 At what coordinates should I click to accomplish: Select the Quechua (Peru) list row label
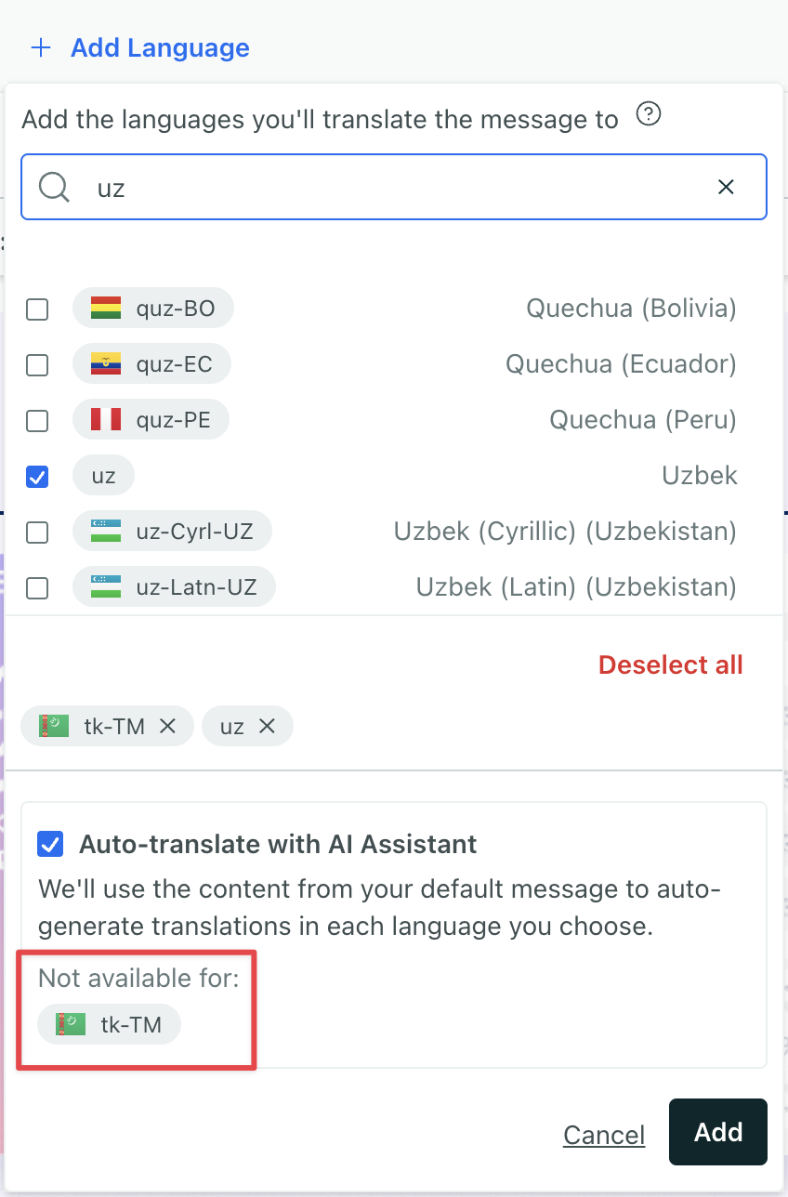click(642, 420)
